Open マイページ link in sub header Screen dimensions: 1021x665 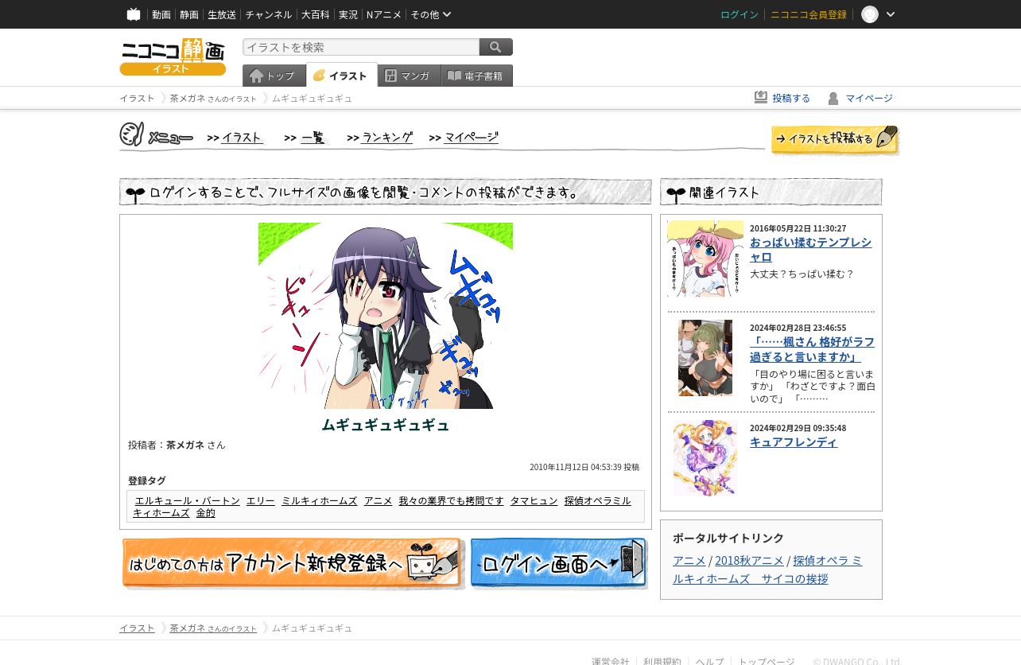point(869,98)
